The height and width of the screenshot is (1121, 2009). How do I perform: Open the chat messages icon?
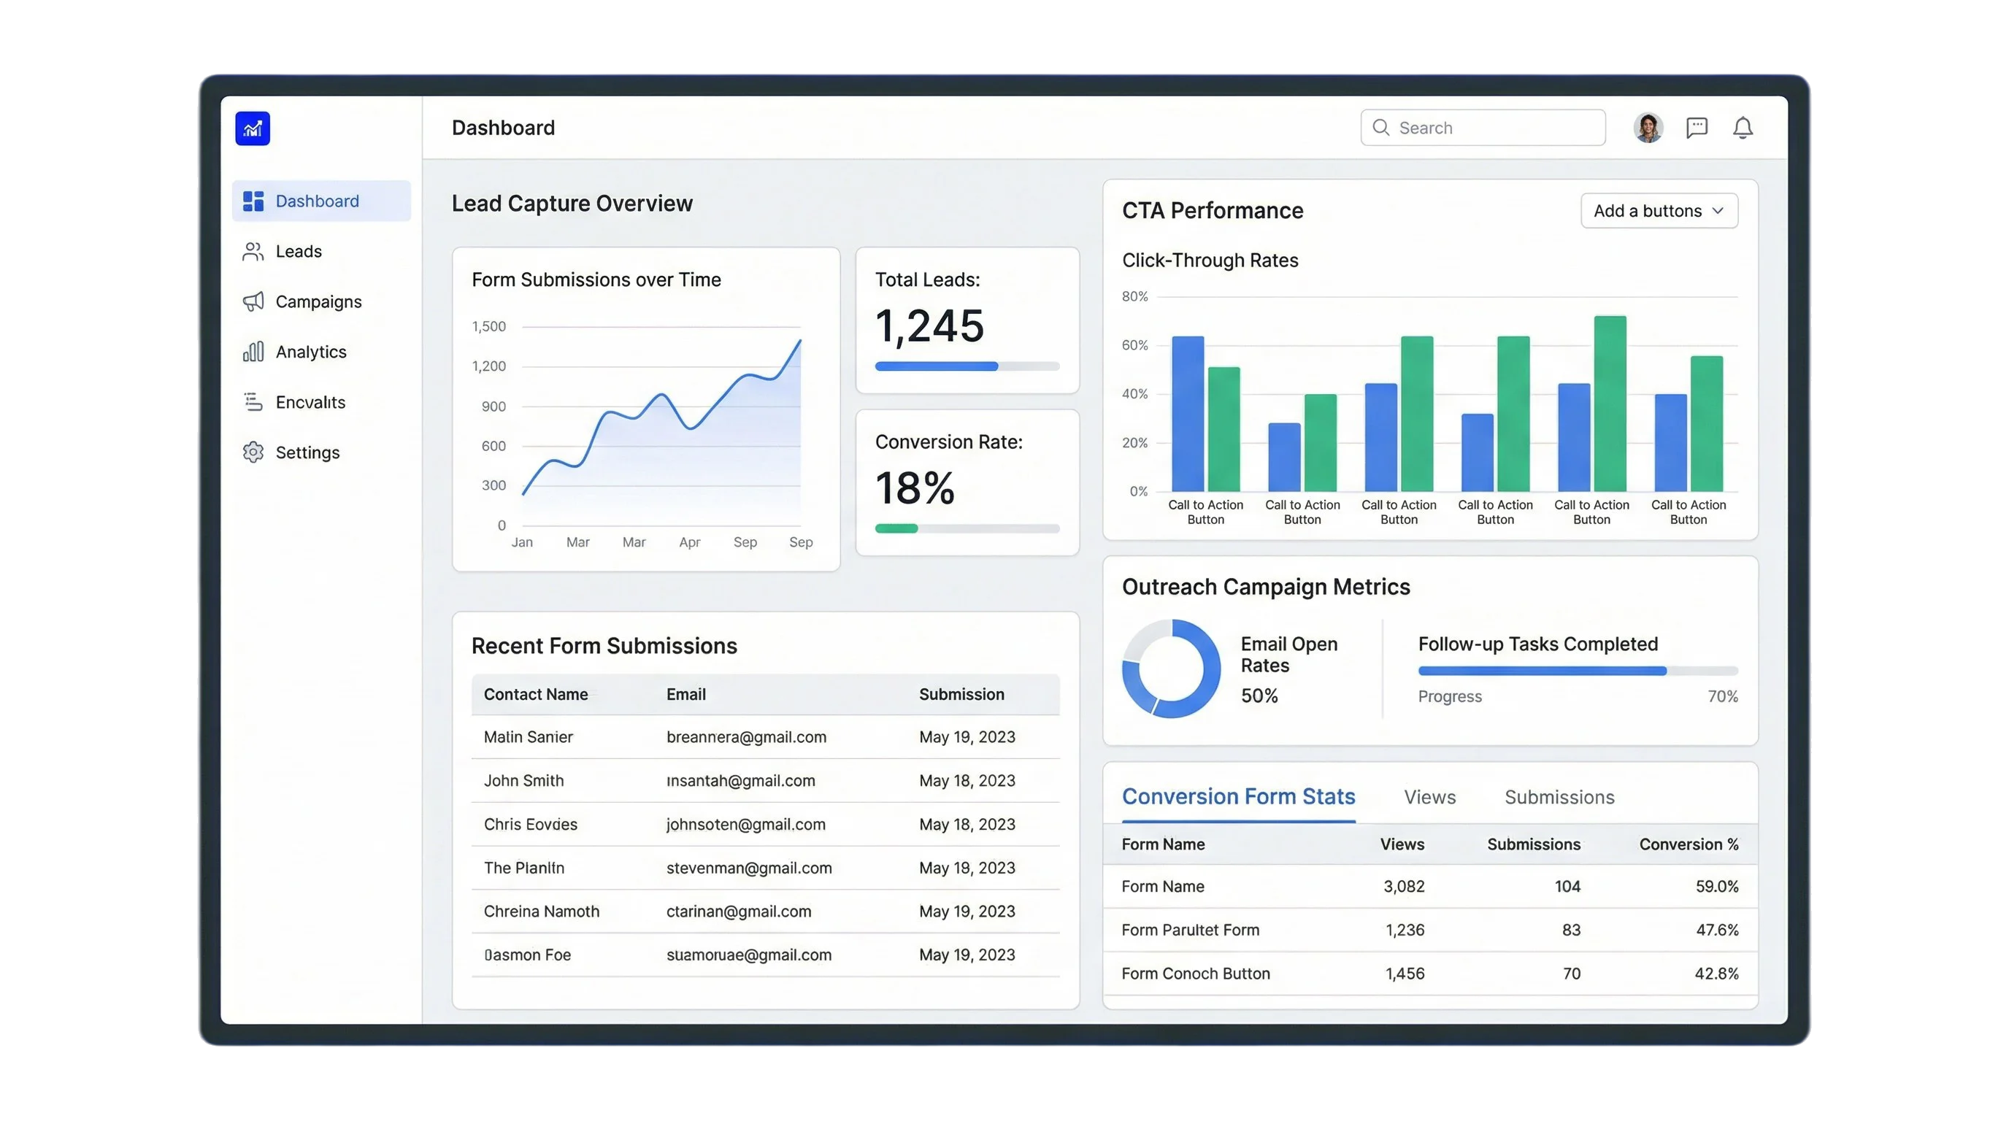1697,128
